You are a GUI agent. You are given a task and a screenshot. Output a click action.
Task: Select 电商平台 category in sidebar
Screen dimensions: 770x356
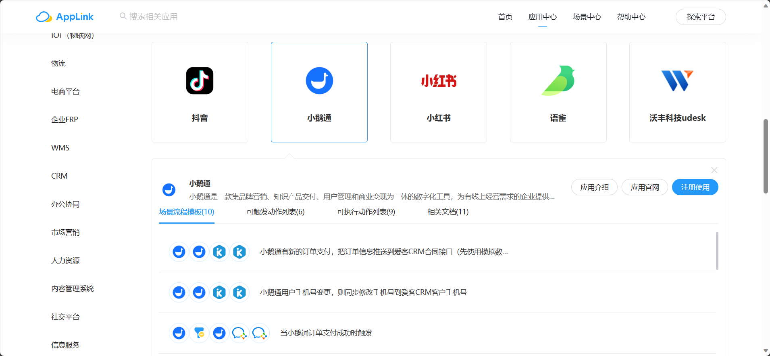(x=65, y=91)
